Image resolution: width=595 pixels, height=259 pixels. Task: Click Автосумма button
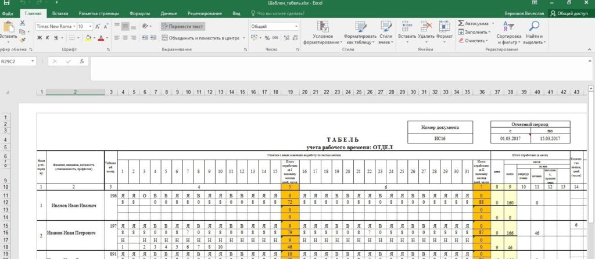point(474,23)
